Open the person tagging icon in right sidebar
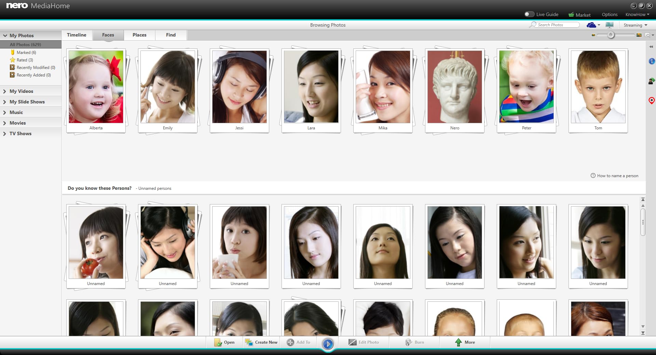The width and height of the screenshot is (656, 355). 652,81
